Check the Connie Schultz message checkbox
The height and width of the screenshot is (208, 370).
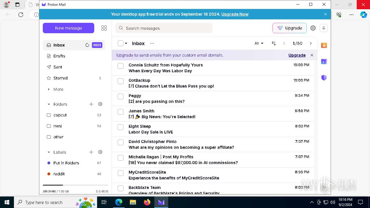click(121, 66)
